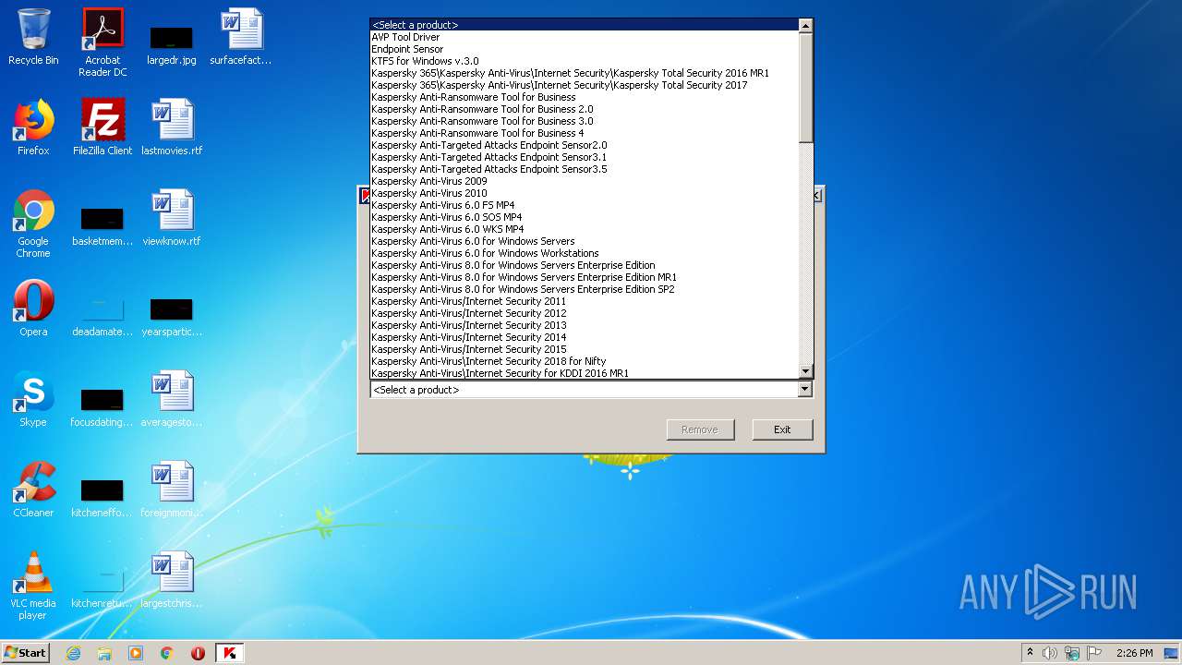Click the product list scroll down arrow
Screen dimensions: 1182x665
click(805, 371)
